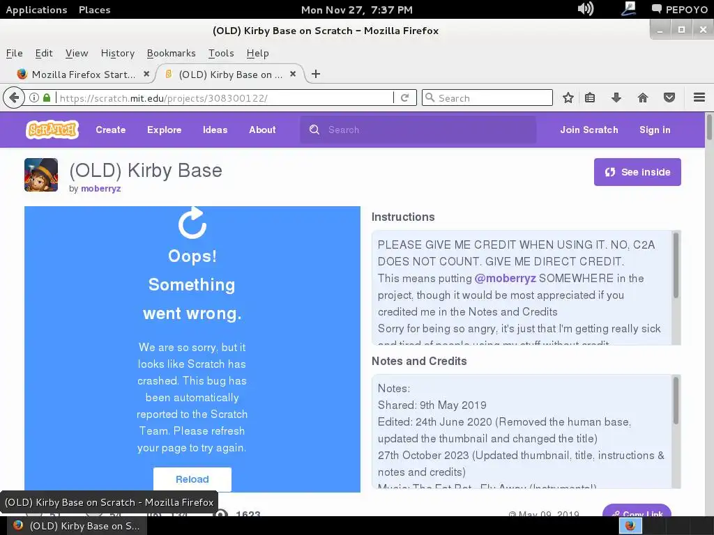Reload the page with the URL bar refresh icon
The width and height of the screenshot is (714, 535).
click(405, 98)
